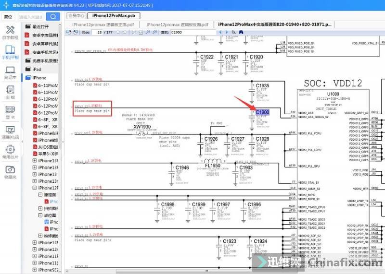Image resolution: width=385 pixels, height=274 pixels.
Task: Collapse the 原理图 tree node
Action: [40, 195]
